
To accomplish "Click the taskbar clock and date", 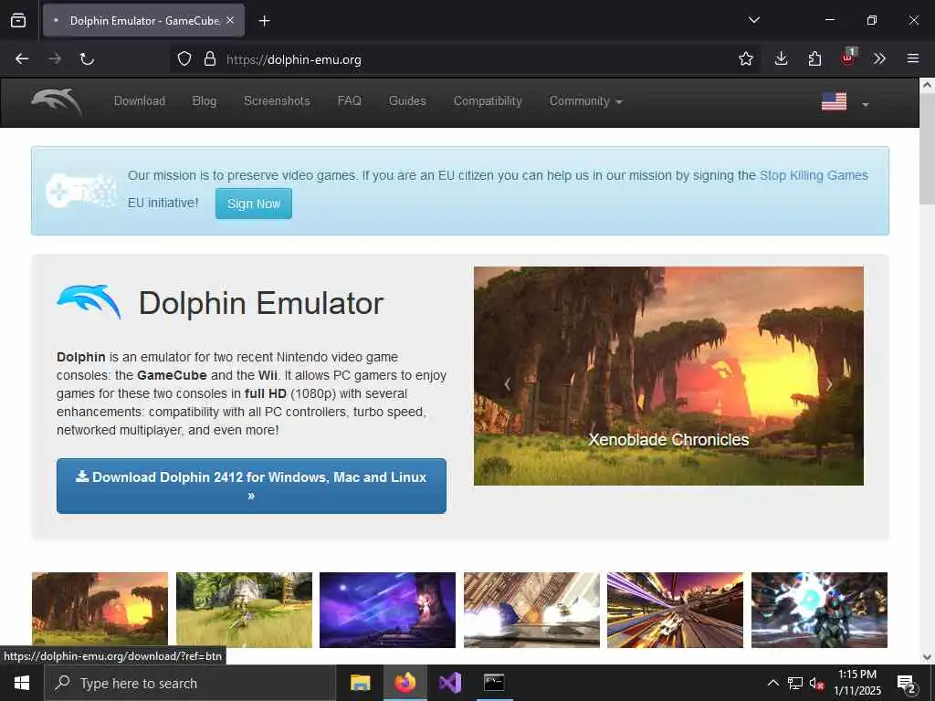I will pos(857,683).
